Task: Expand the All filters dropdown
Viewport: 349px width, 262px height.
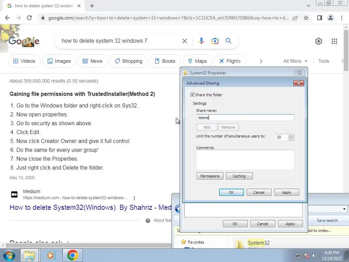Action: (295, 61)
